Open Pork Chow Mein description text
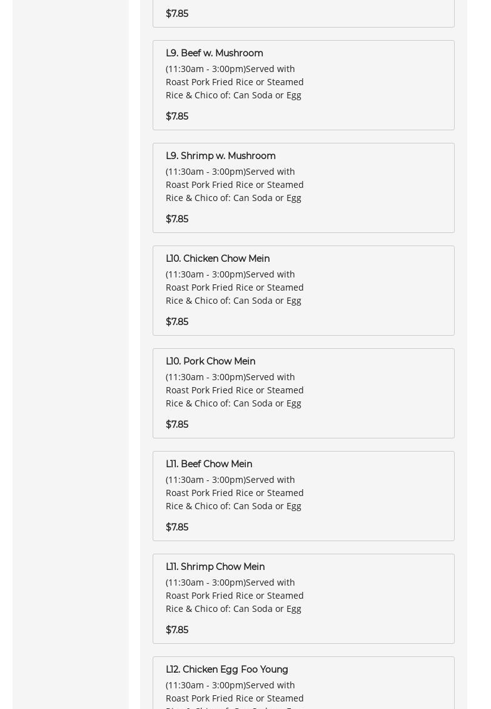The width and height of the screenshot is (491, 709). click(x=235, y=390)
